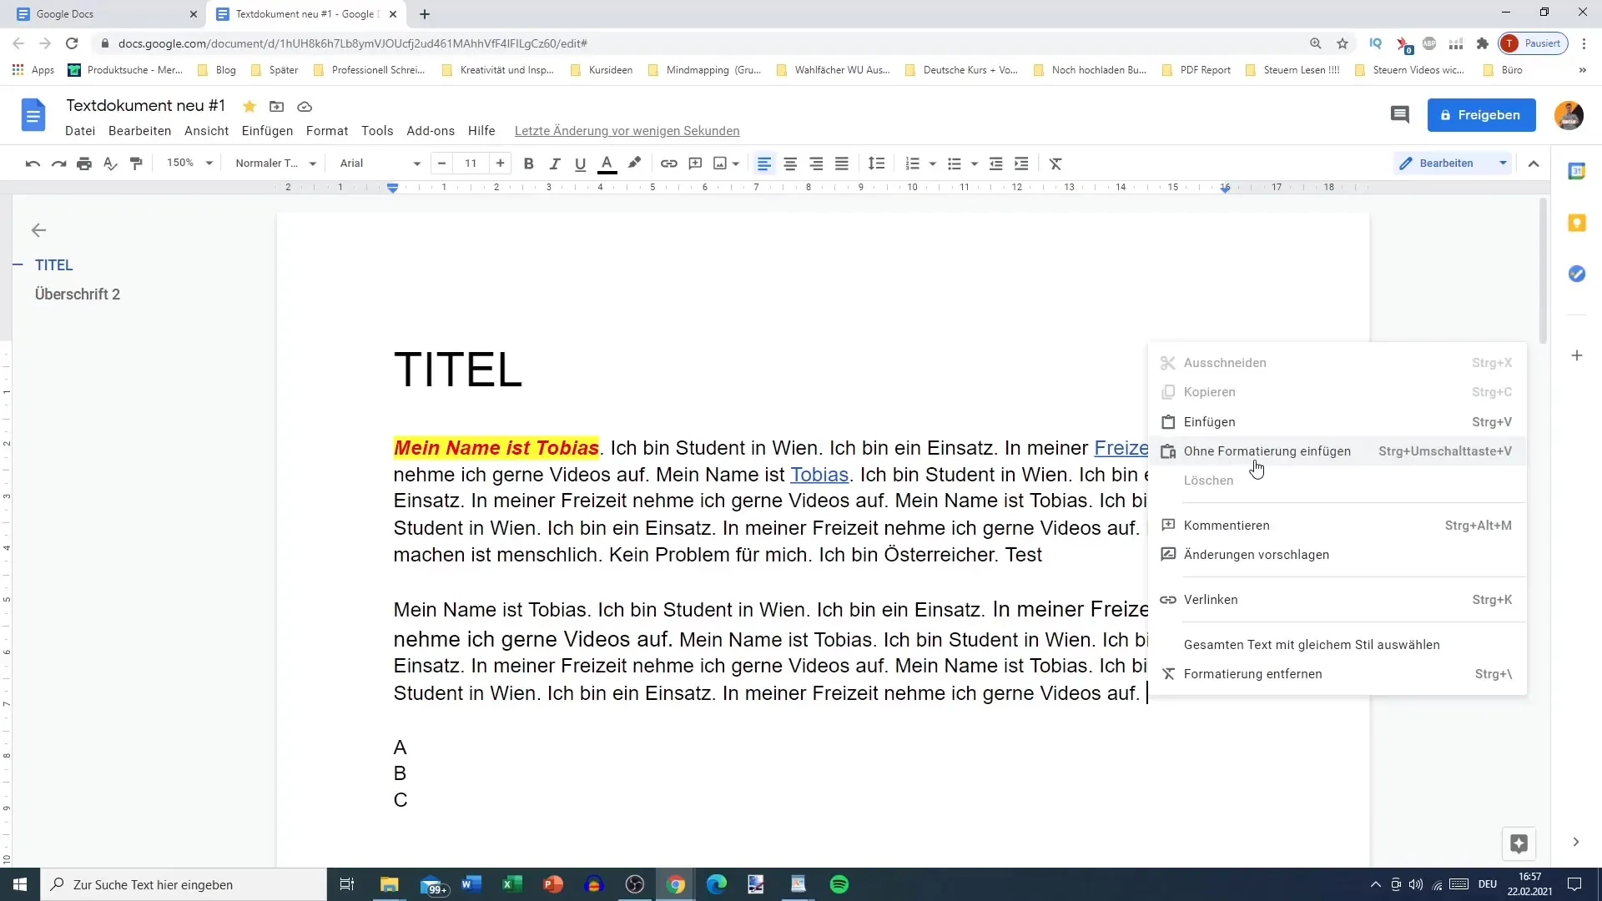Toggle left text alignment icon

point(767,163)
